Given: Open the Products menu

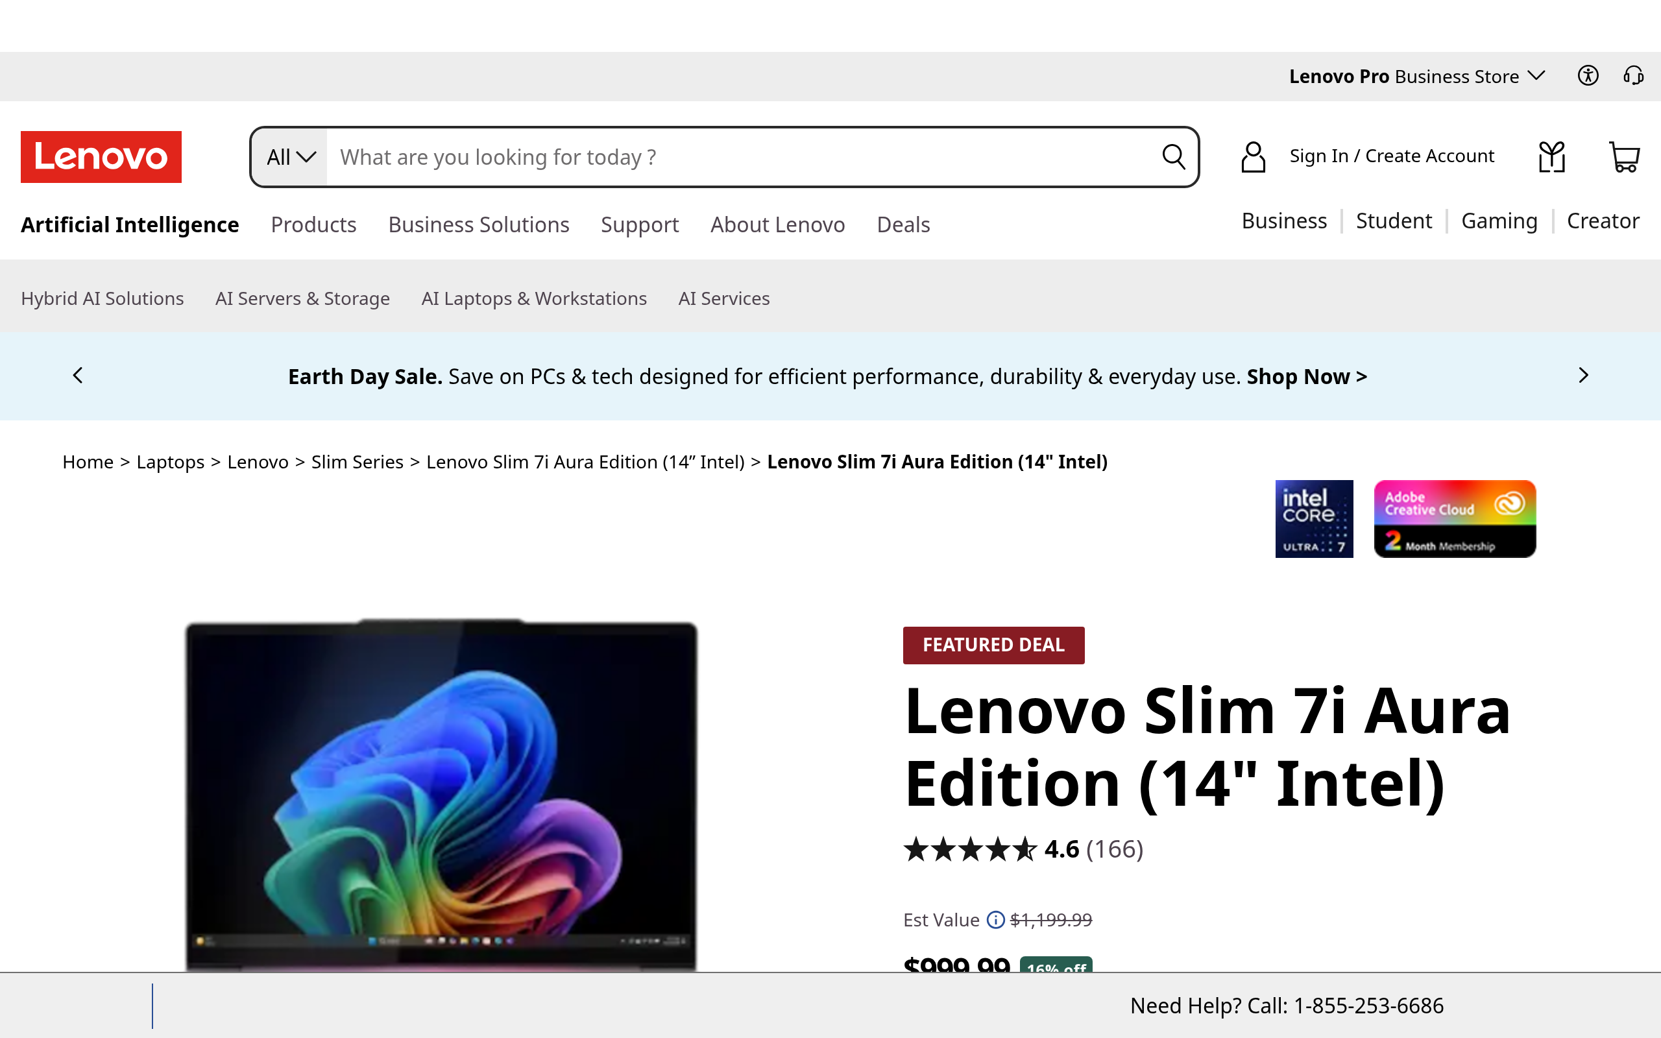Looking at the screenshot, I should (x=313, y=224).
